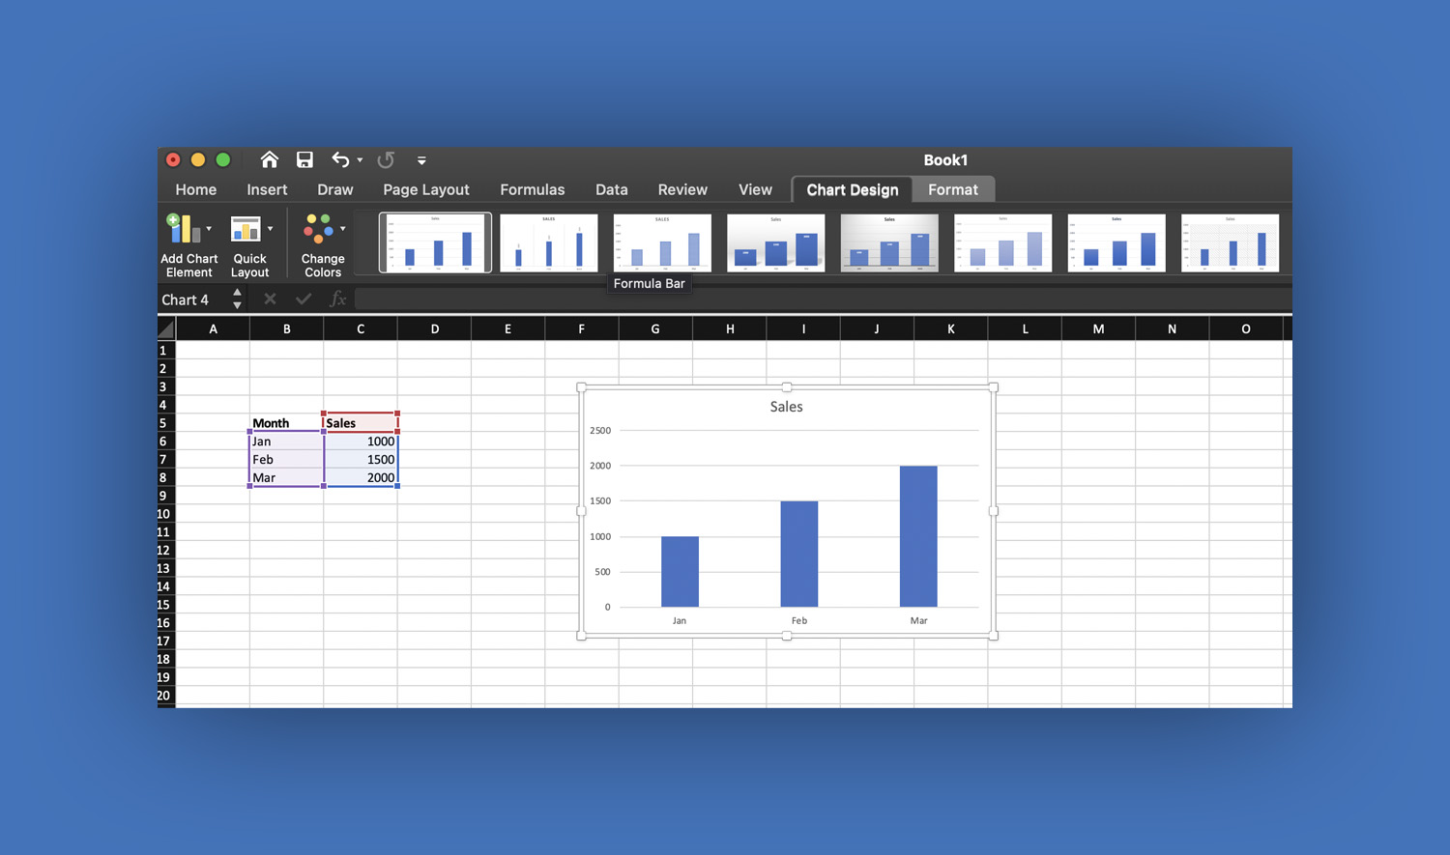The height and width of the screenshot is (855, 1450).
Task: Click the fx insert function icon
Action: [x=338, y=299]
